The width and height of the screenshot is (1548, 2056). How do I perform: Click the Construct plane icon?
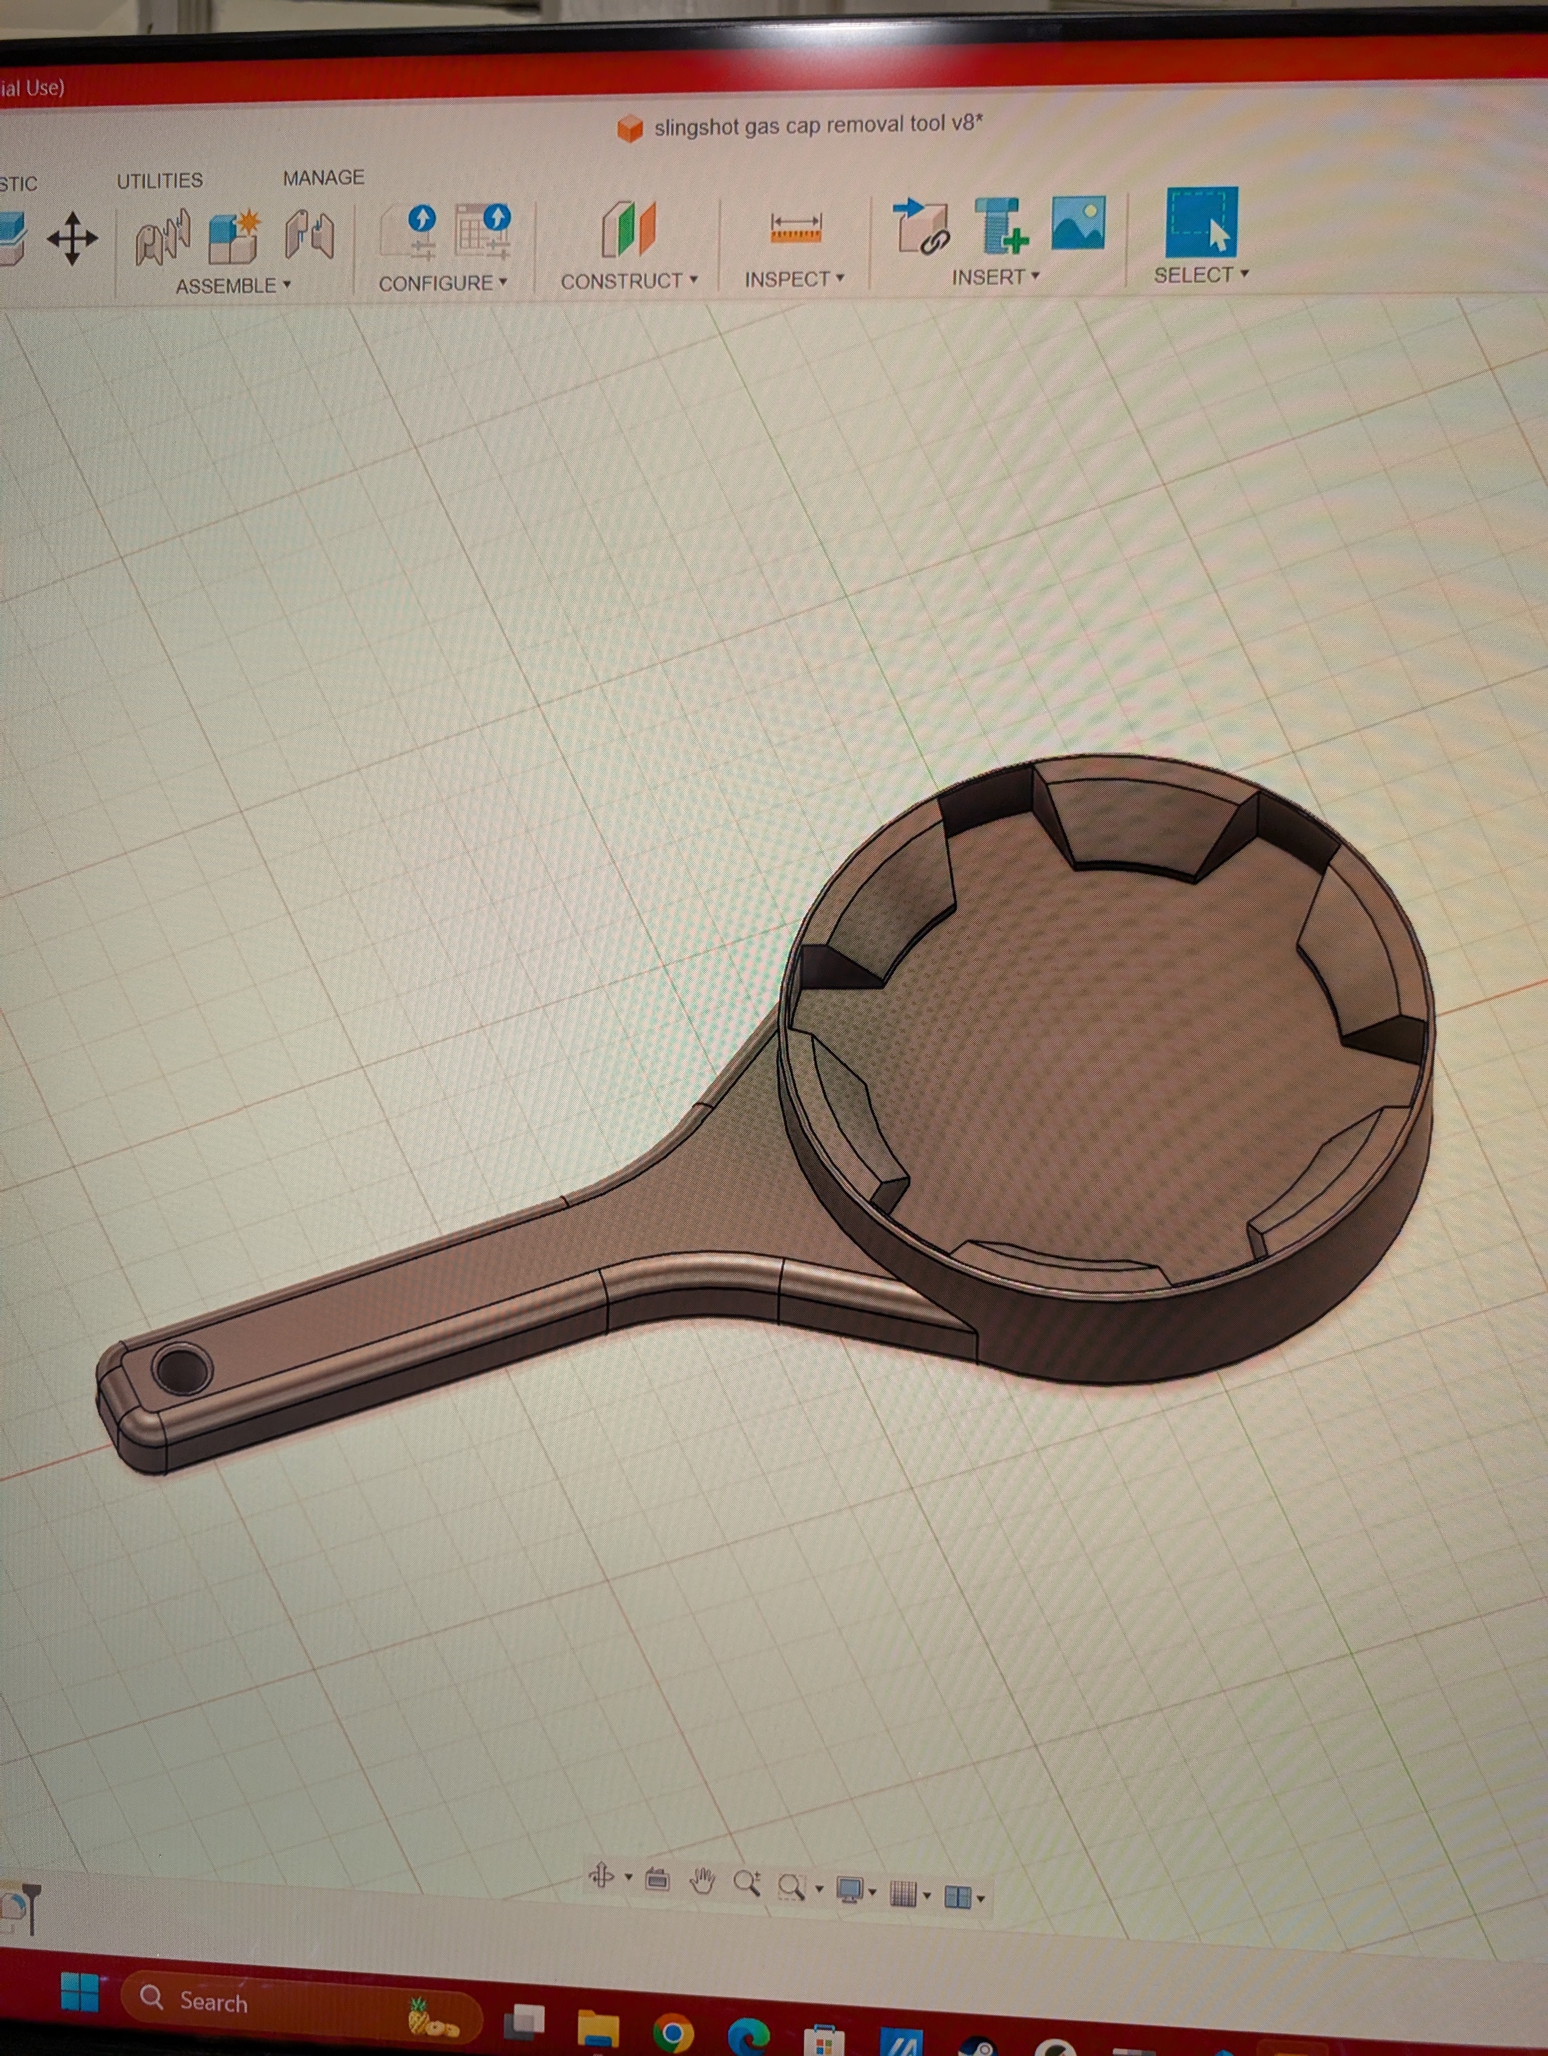(x=629, y=228)
